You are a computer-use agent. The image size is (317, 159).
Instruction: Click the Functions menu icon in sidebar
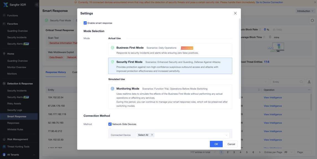(x=4, y=16)
